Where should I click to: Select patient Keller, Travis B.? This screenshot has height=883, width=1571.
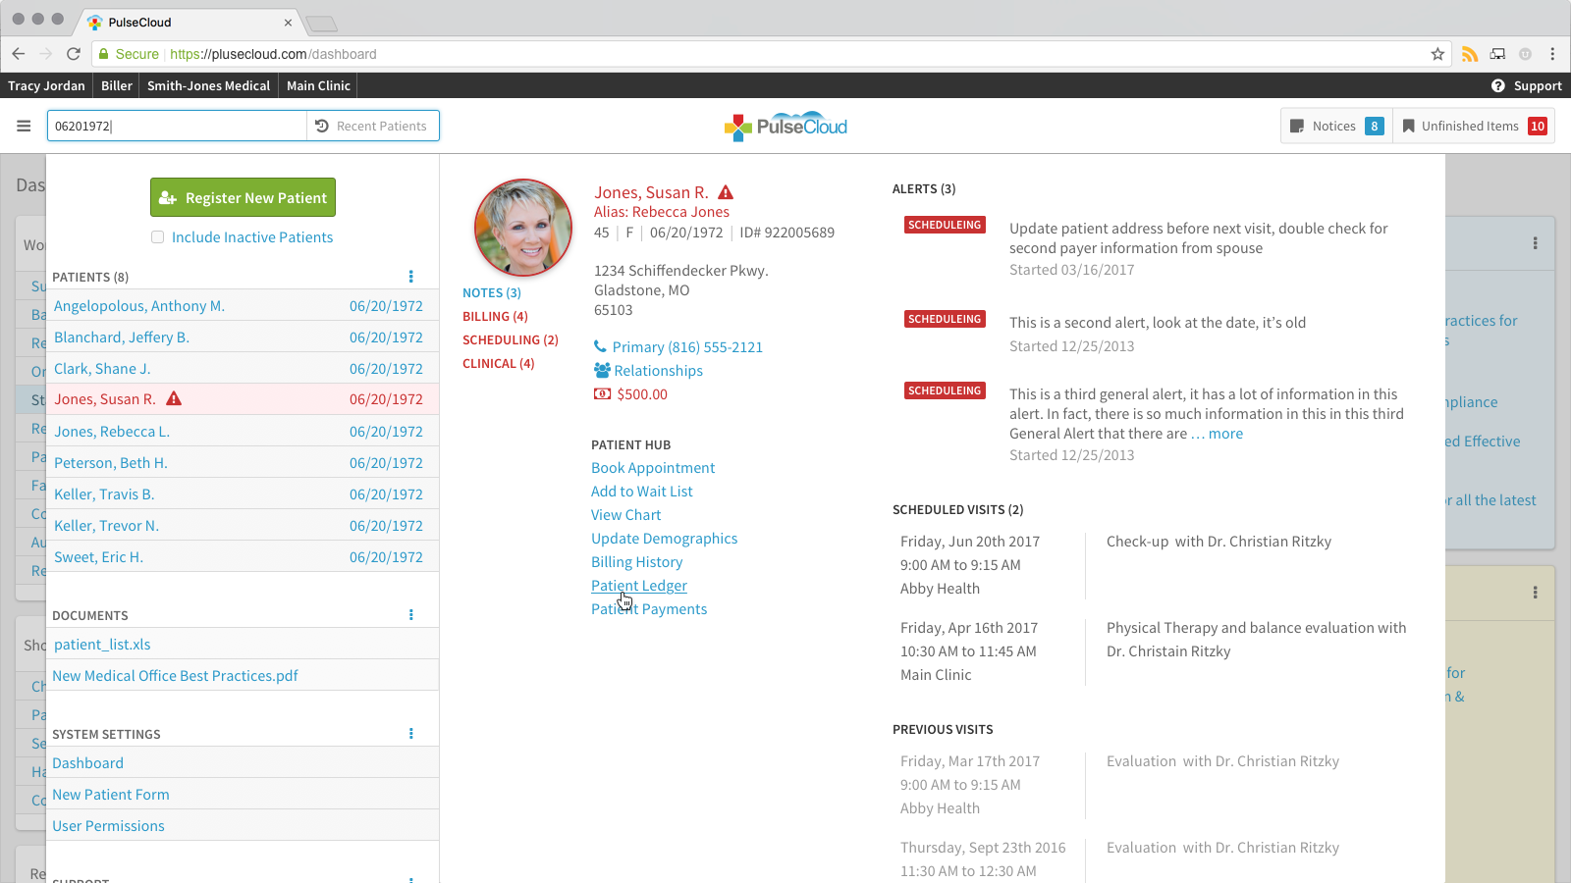pos(243,494)
